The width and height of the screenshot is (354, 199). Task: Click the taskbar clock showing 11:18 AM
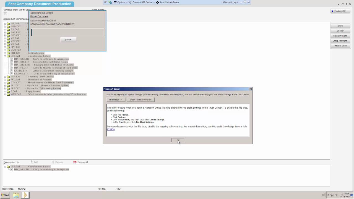point(345,195)
